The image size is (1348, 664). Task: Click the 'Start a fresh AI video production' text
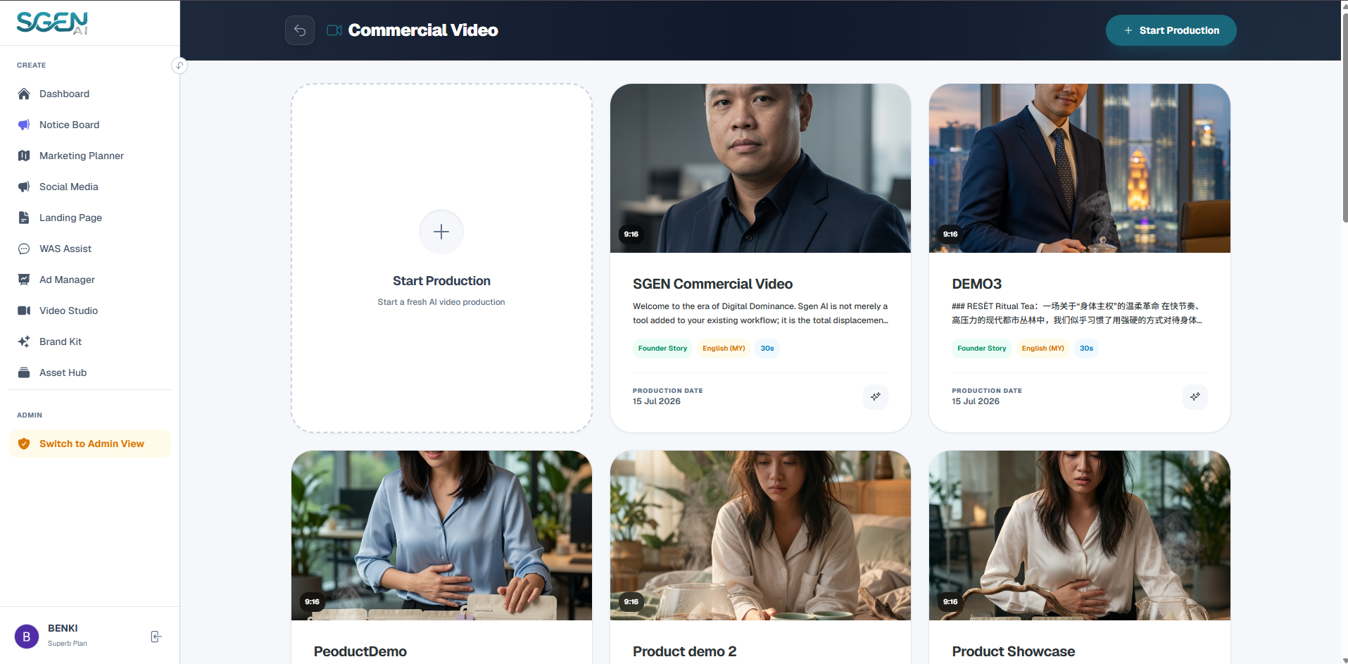point(441,302)
